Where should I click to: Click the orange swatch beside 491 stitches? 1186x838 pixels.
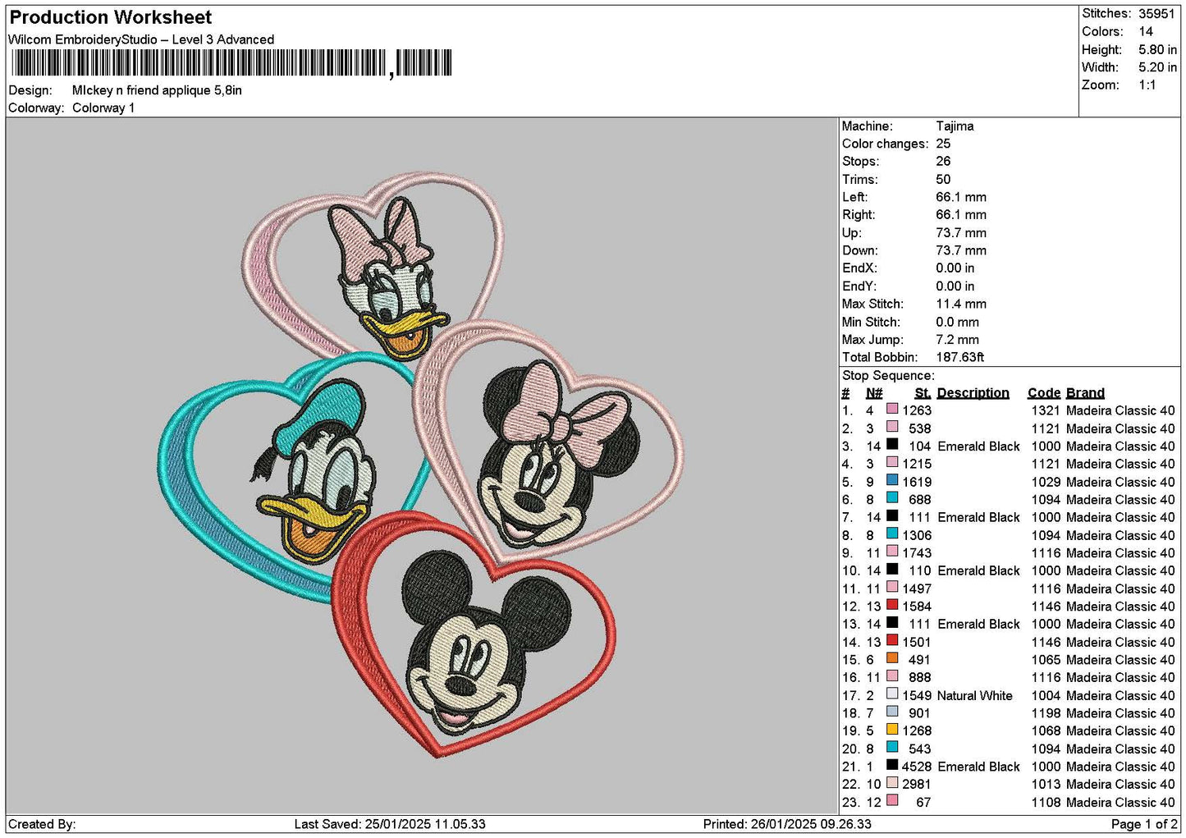click(892, 658)
